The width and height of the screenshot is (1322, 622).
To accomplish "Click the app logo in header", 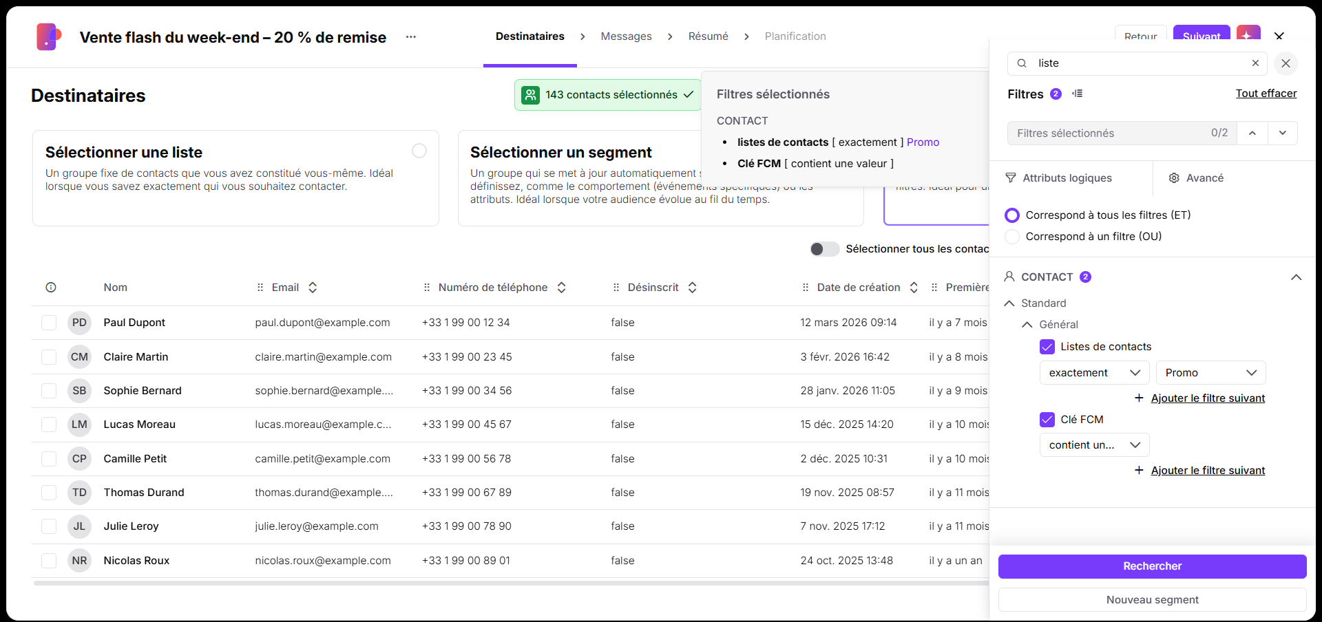I will [49, 36].
